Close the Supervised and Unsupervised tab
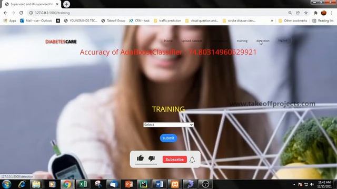The height and width of the screenshot is (189, 337). pos(57,4)
